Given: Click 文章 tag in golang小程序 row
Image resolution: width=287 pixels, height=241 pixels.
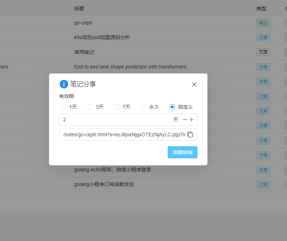Looking at the screenshot, I should pyautogui.click(x=263, y=185).
